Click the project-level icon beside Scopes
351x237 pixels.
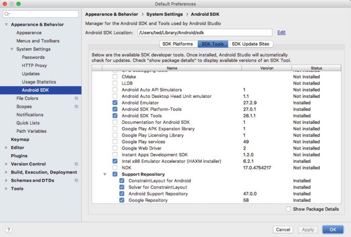pos(76,106)
